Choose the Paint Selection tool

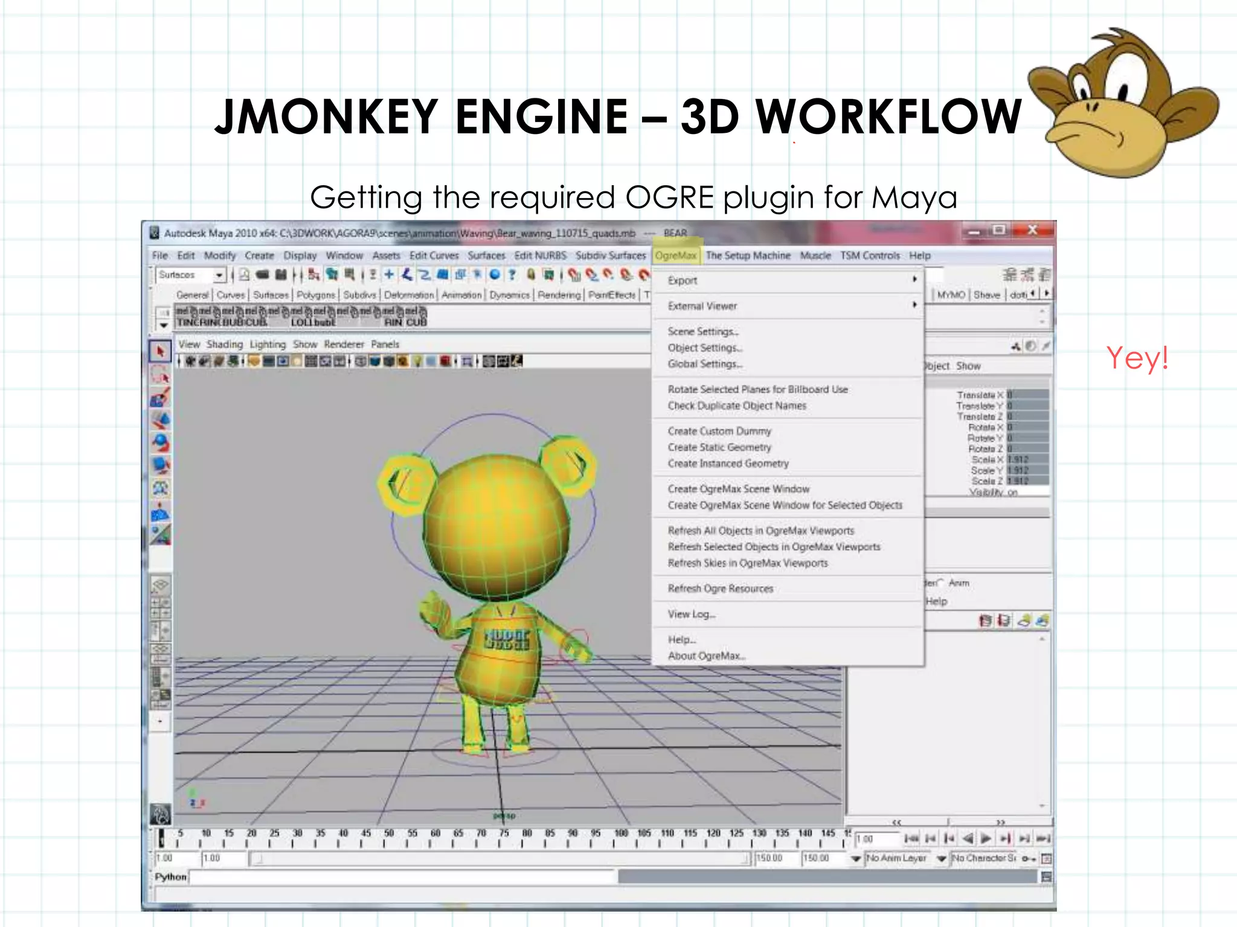click(160, 398)
